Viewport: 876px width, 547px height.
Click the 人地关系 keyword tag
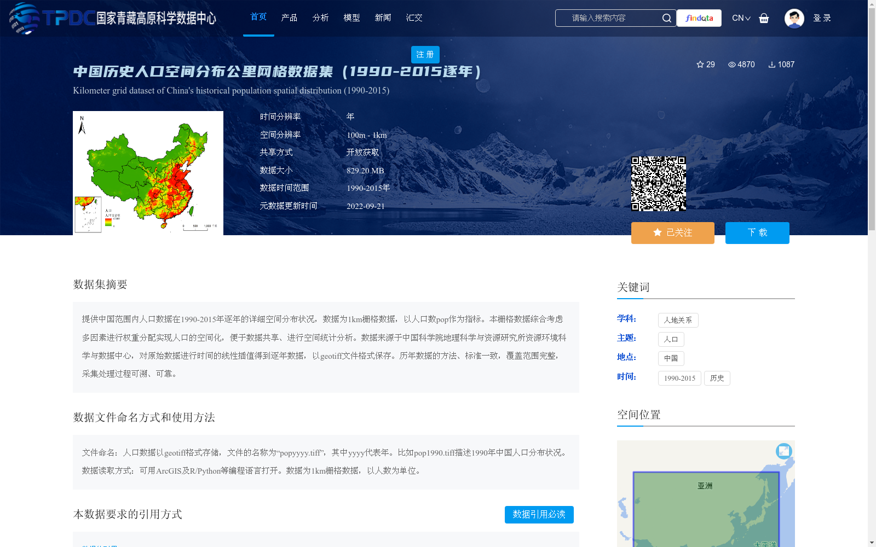click(x=678, y=320)
